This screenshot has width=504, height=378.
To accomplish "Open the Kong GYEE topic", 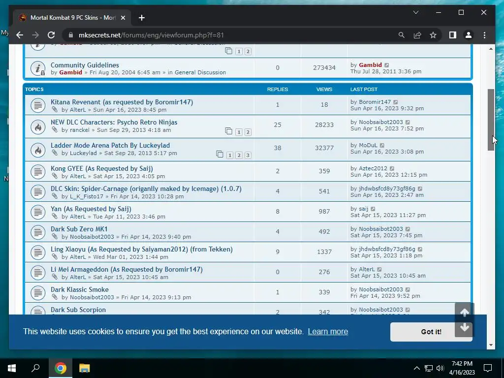I will point(101,168).
